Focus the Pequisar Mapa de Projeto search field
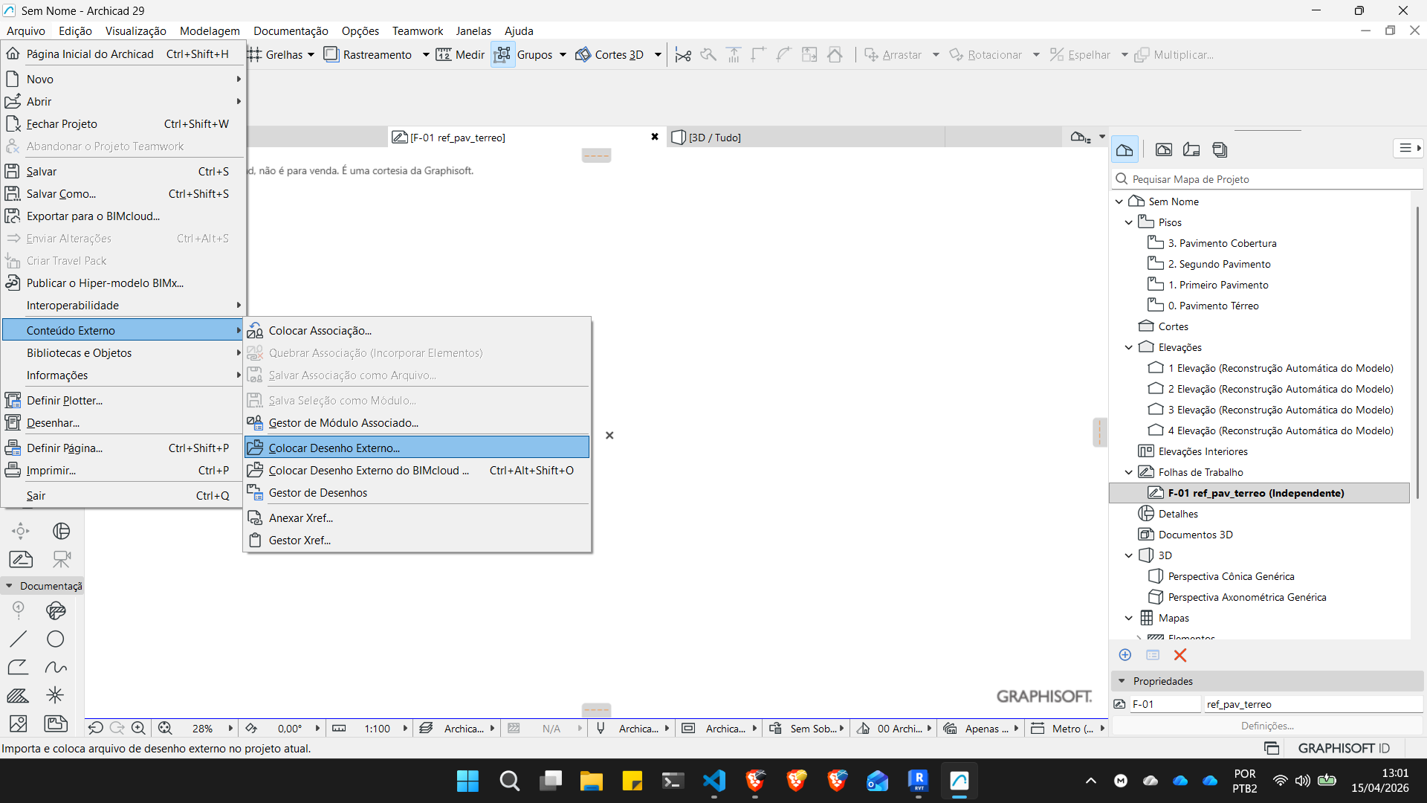Viewport: 1427px width, 803px height. tap(1269, 179)
